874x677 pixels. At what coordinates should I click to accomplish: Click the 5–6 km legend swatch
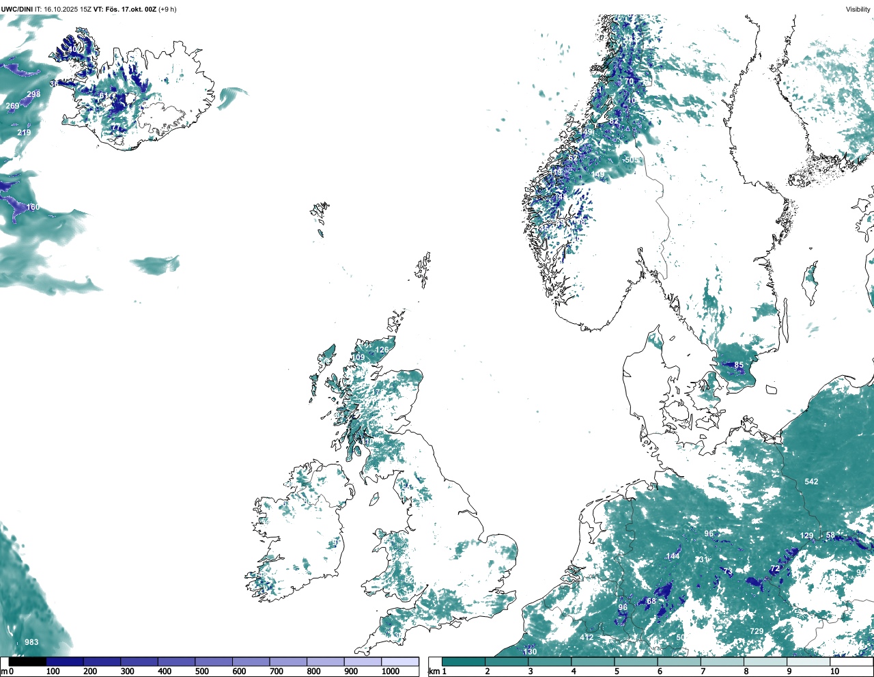636,661
